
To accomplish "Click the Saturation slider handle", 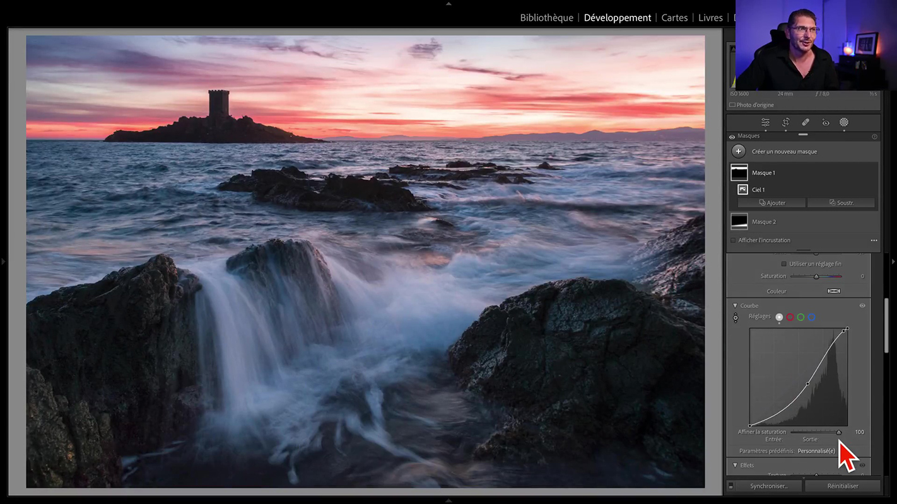I will point(816,277).
